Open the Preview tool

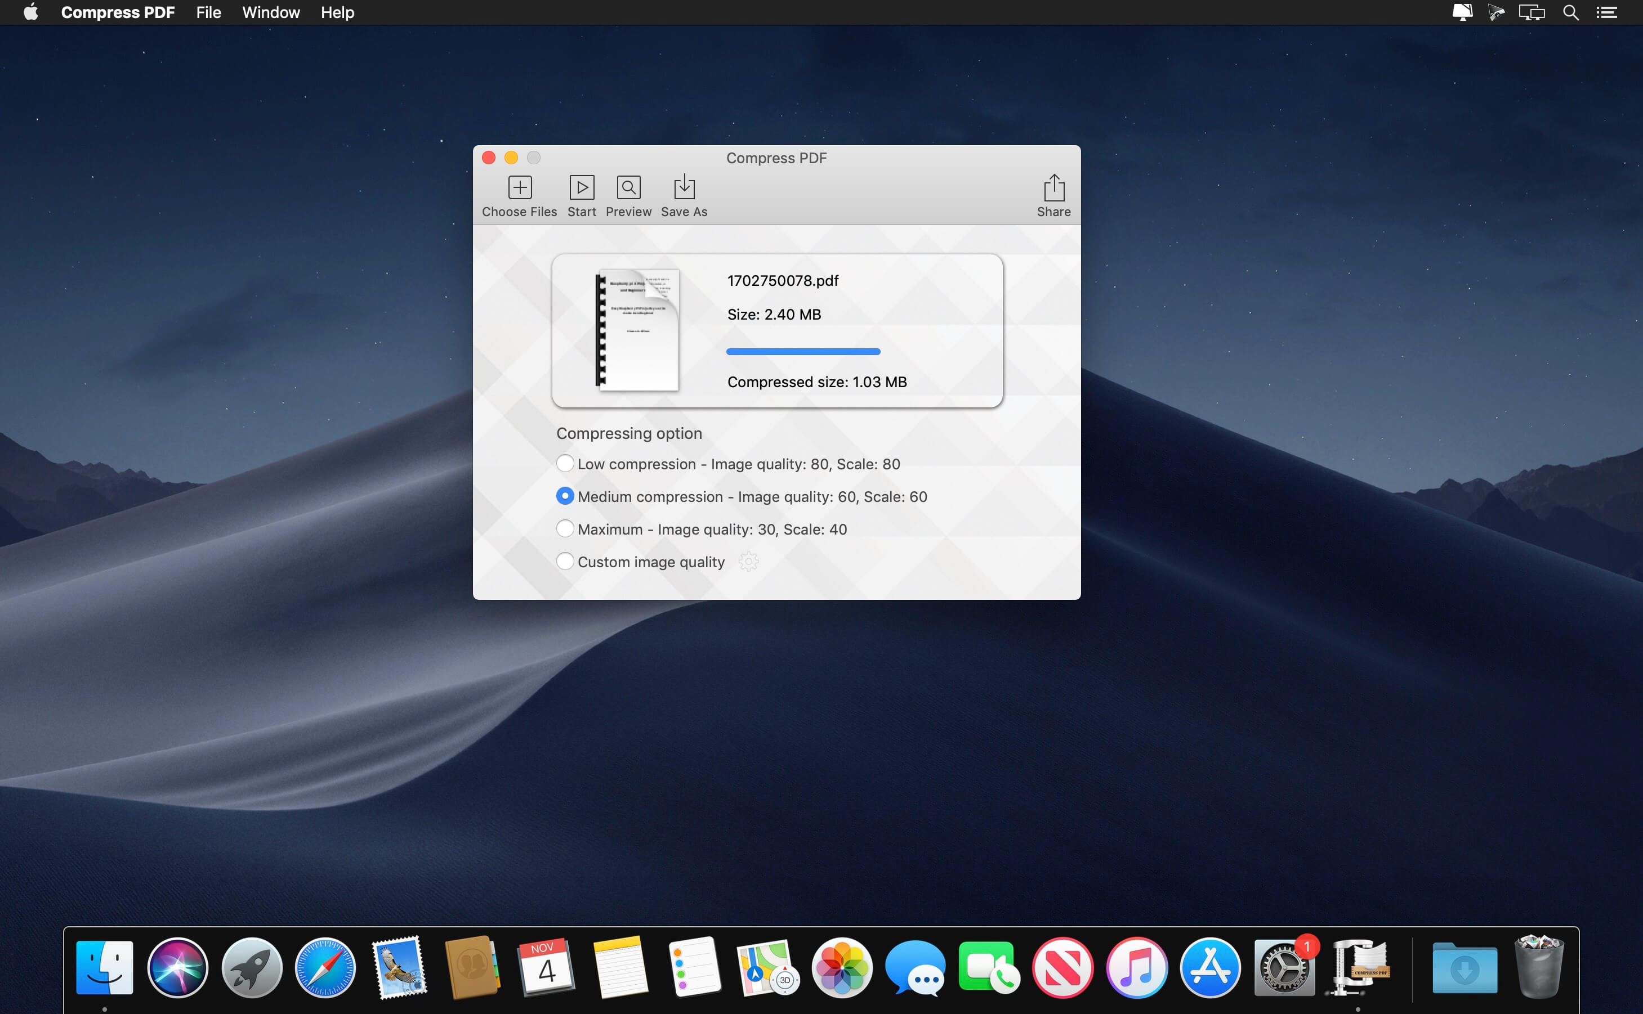pos(628,188)
